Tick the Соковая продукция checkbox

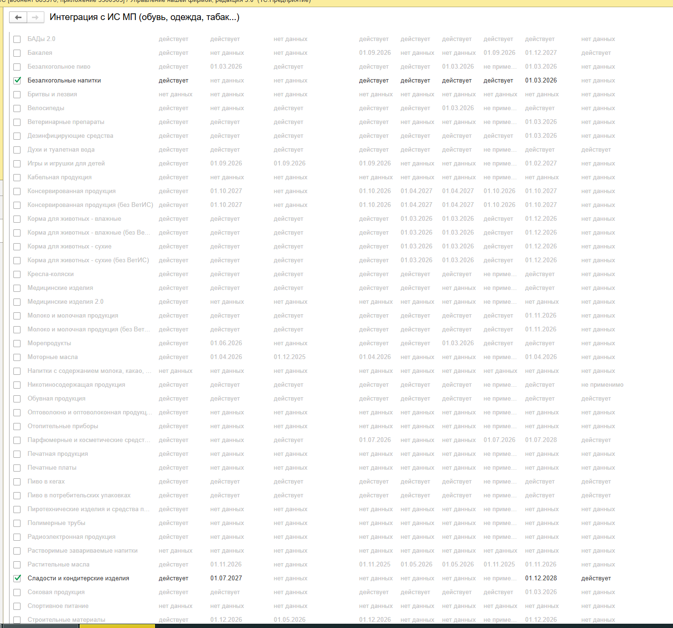pos(17,592)
